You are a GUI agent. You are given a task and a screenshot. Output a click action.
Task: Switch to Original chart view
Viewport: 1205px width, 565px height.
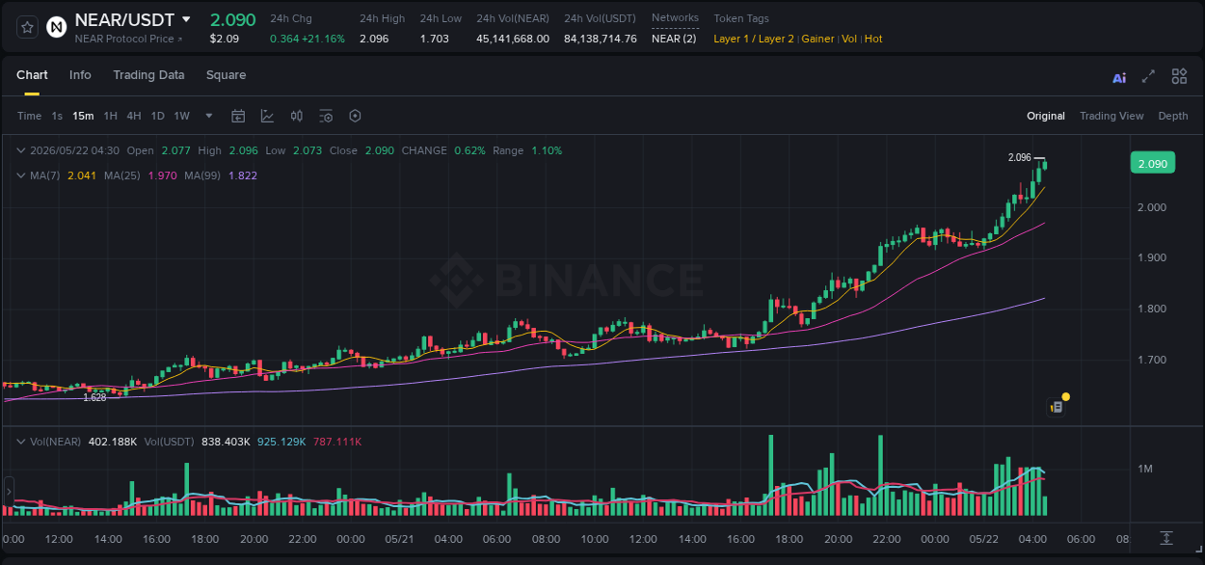[x=1046, y=116]
